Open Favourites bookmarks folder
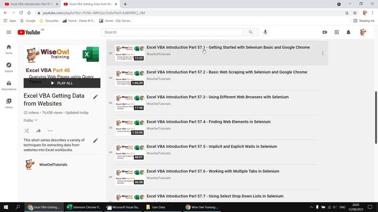378x212 pixels. coord(49,21)
